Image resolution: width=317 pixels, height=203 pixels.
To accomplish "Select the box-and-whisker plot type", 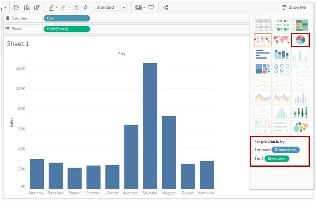I will tap(300, 112).
